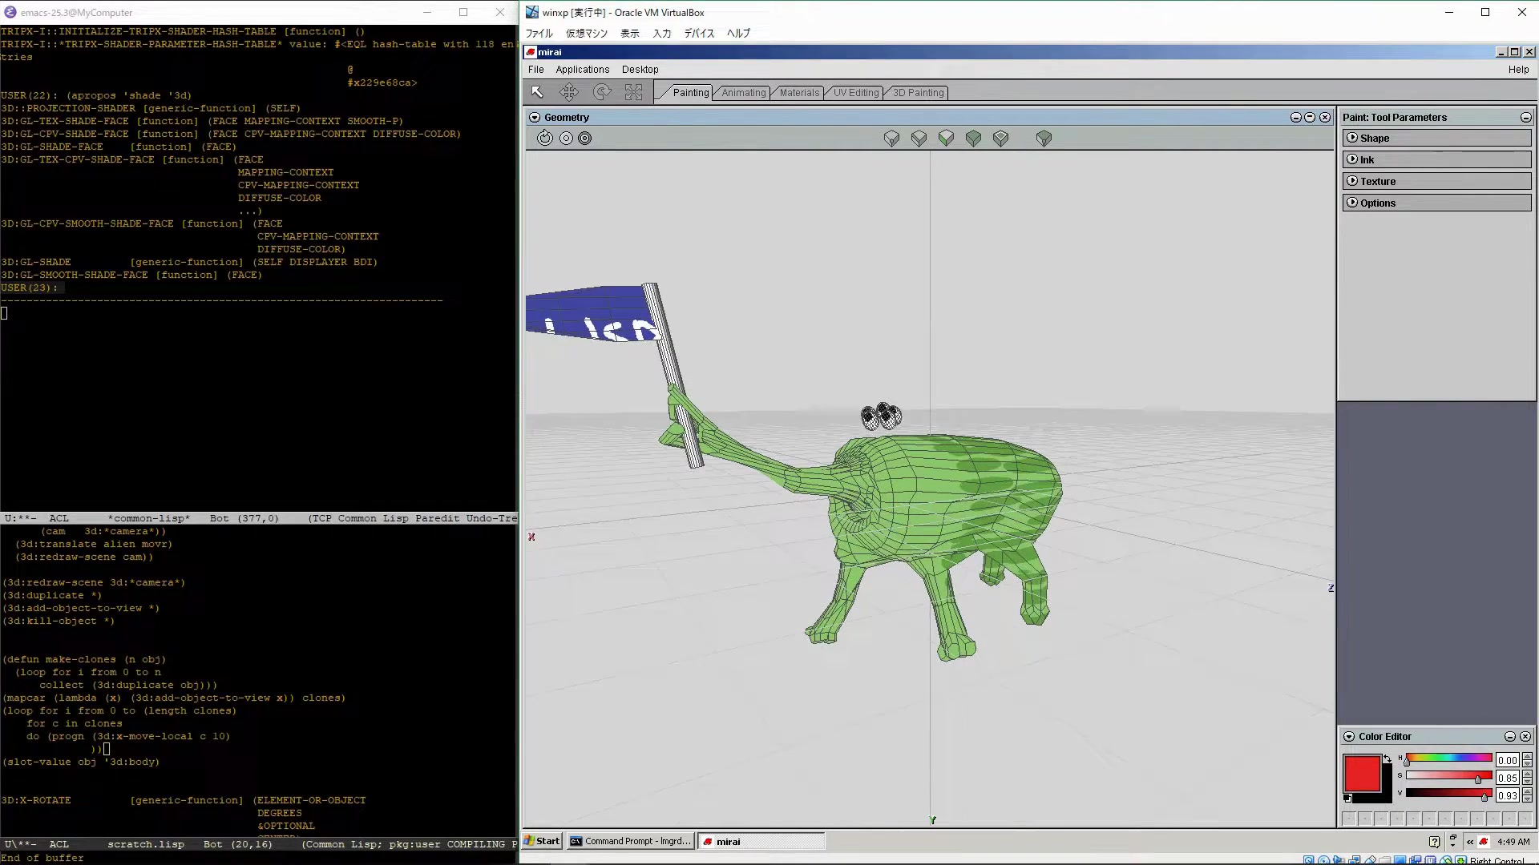
Task: Adjust the Saturation (S) slider
Action: coord(1448,776)
